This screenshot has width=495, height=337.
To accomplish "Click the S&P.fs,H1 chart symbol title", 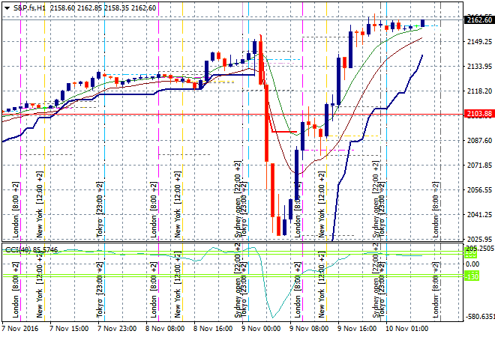I will (29, 8).
